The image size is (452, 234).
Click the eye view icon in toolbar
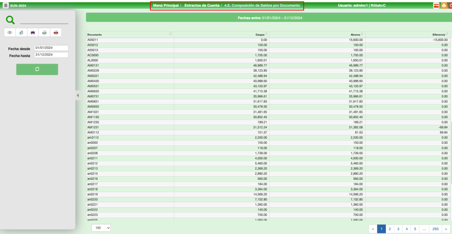[x=10, y=32]
